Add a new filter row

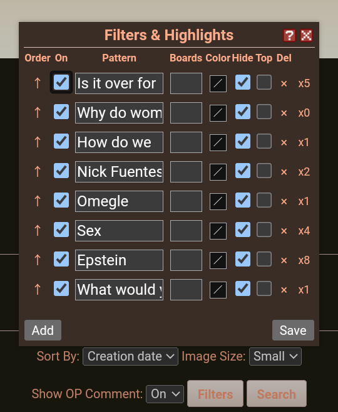pyautogui.click(x=43, y=330)
